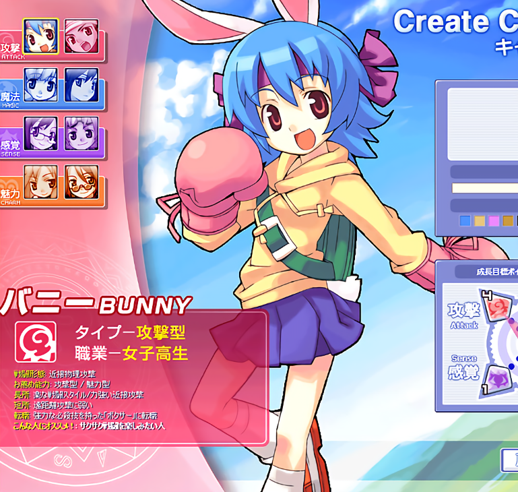Click the 短所 weakness description line
518x492 pixels.
click(x=53, y=405)
